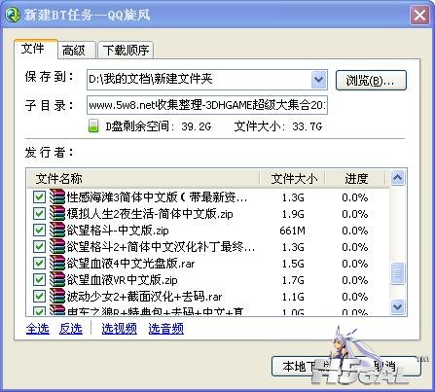This screenshot has height=392, width=435.
Task: Click the 1.1G file size cell
Action: (x=293, y=297)
